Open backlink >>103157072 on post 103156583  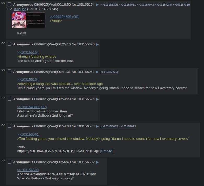[127, 126]
